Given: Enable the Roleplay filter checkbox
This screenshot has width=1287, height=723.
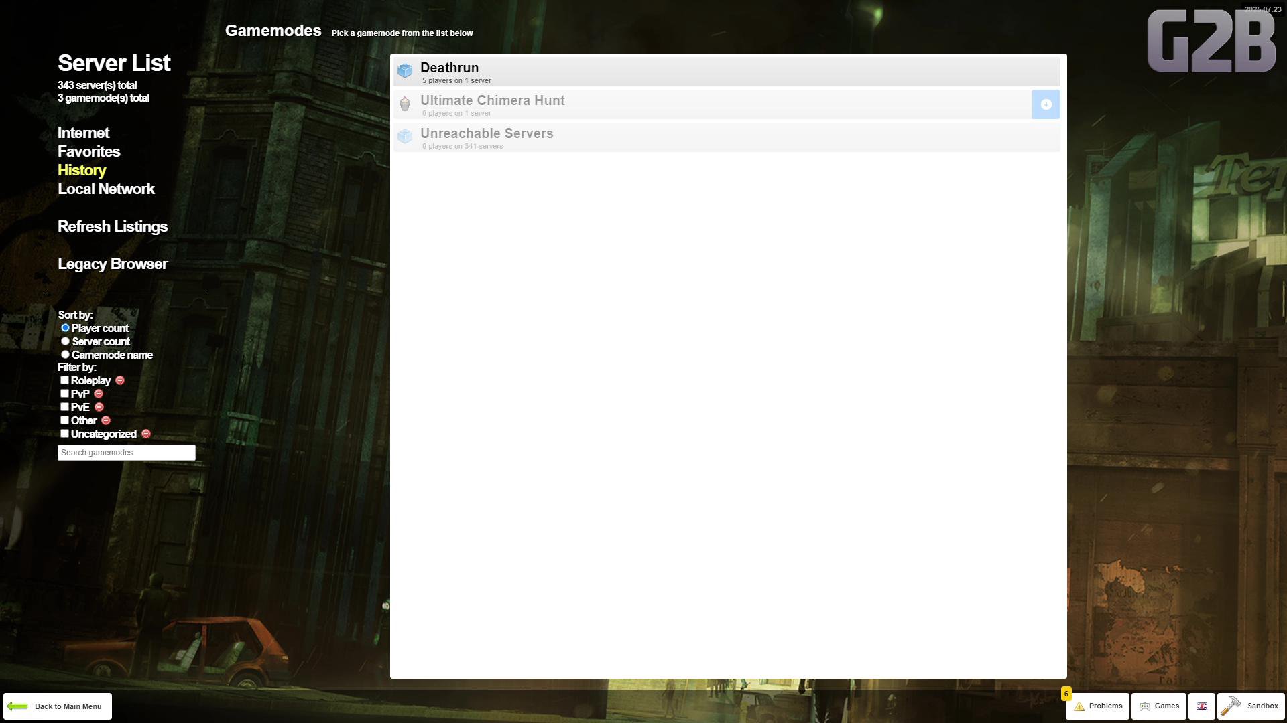Looking at the screenshot, I should 64,380.
